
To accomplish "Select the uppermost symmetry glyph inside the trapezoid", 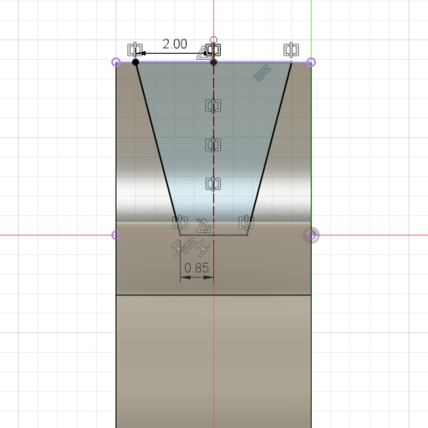I will pyautogui.click(x=213, y=106).
